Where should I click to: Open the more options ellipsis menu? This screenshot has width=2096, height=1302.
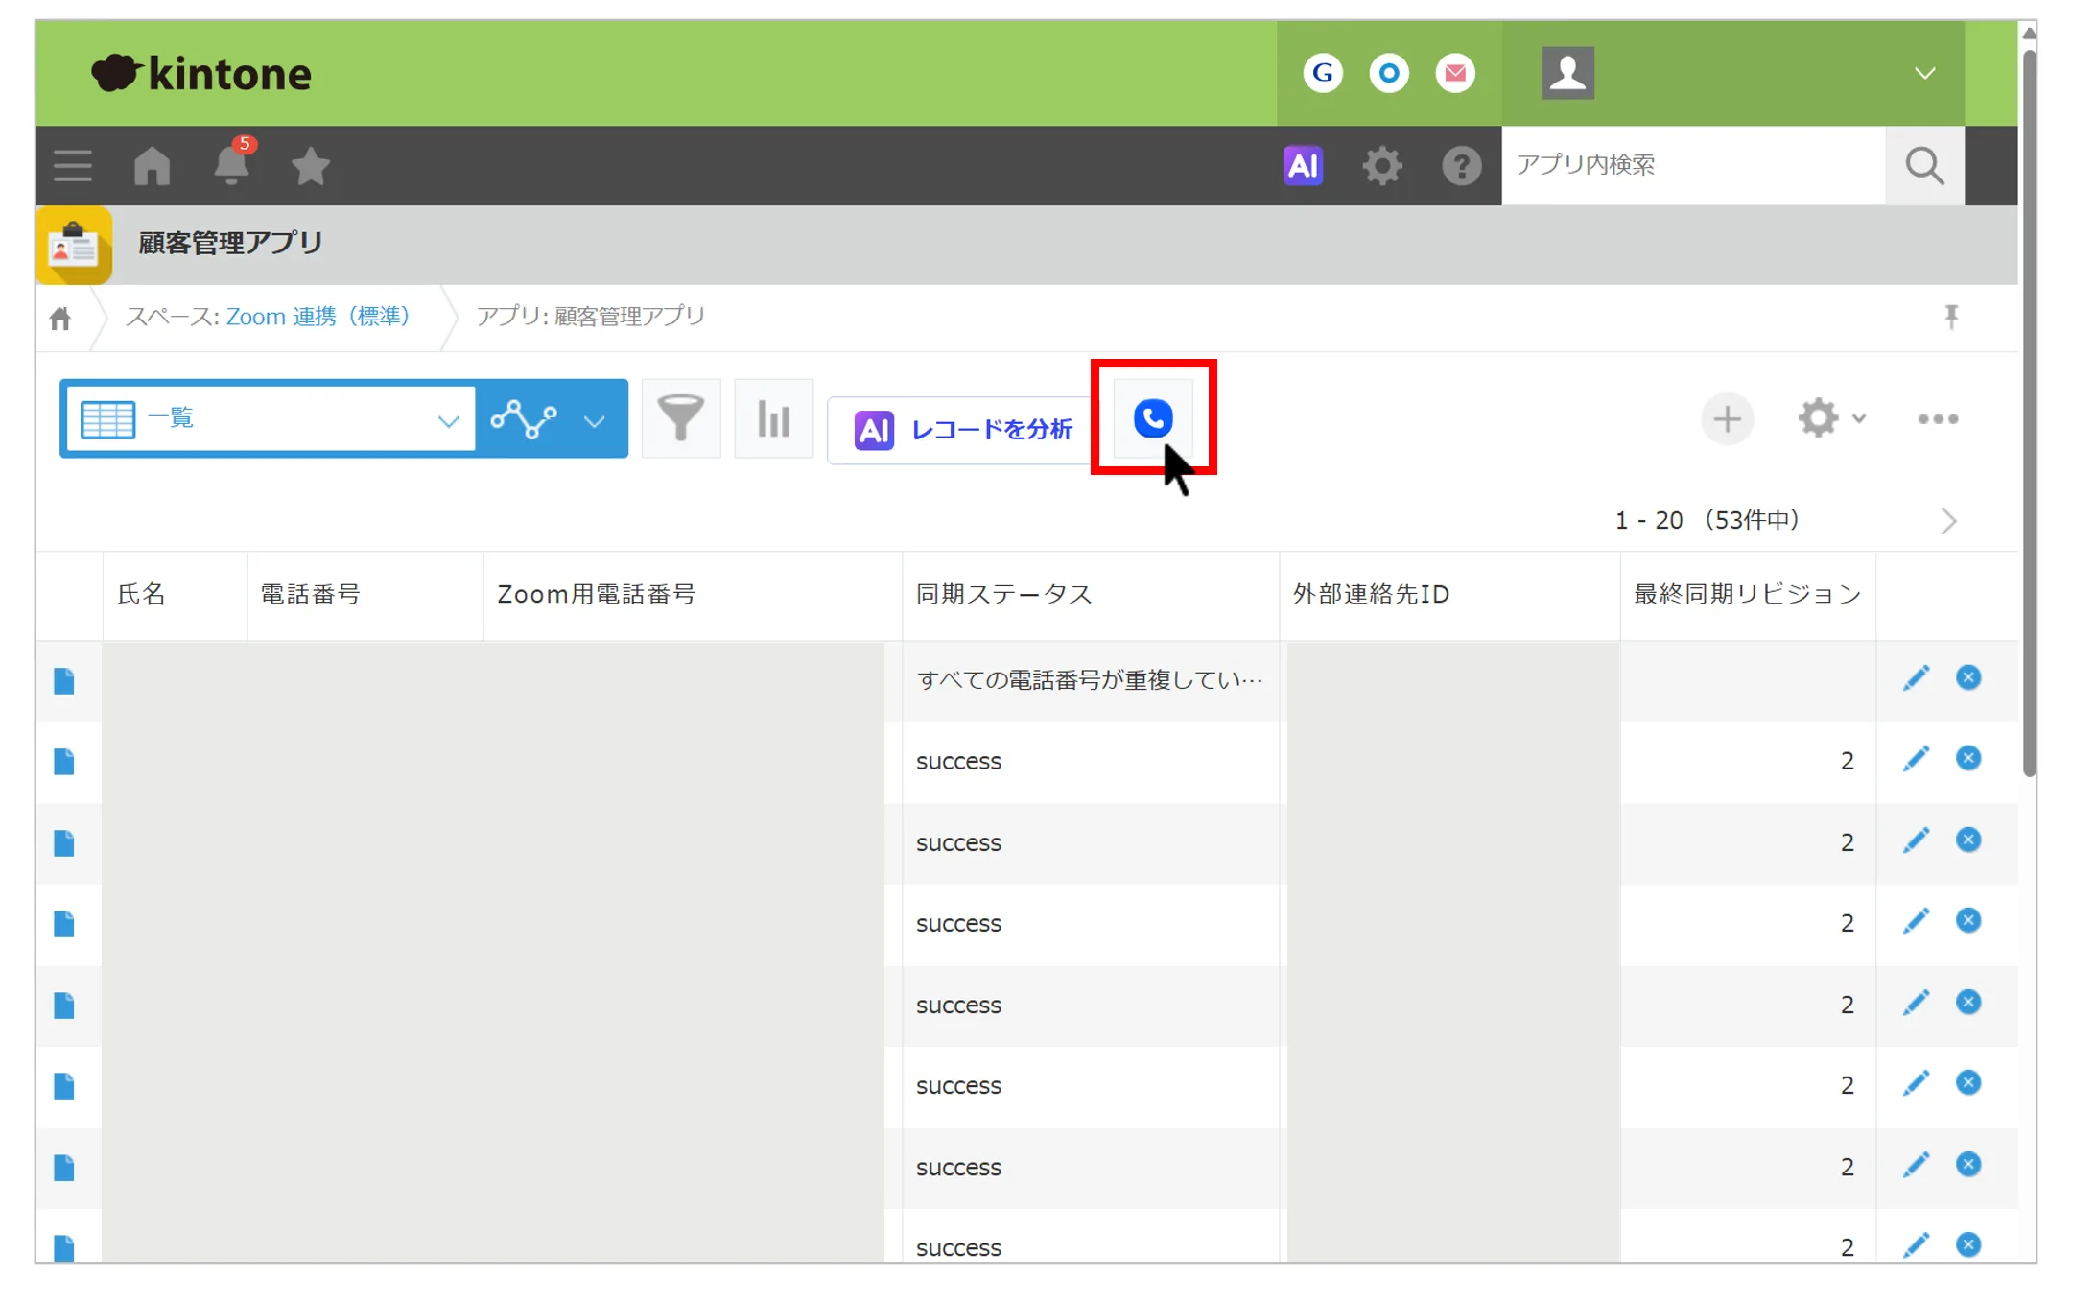coord(1938,418)
